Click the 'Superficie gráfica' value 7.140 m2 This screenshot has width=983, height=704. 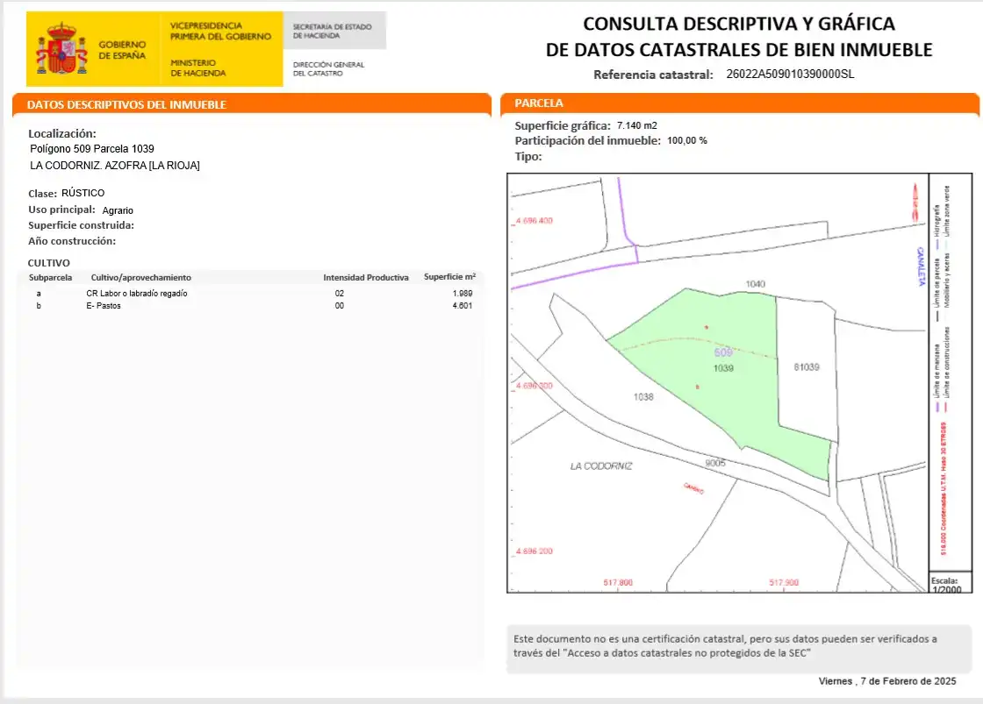[x=637, y=125]
